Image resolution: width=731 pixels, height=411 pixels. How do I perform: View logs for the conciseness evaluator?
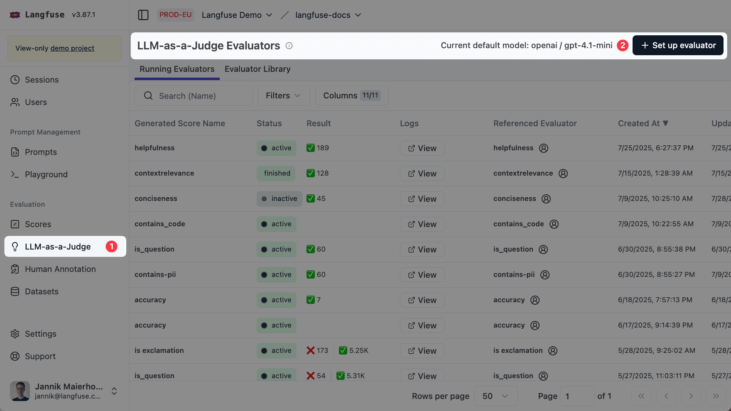(422, 198)
